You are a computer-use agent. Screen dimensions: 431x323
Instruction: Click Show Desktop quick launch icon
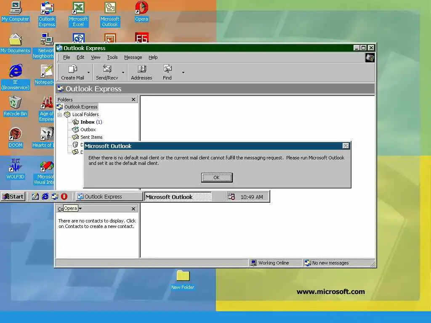(35, 196)
